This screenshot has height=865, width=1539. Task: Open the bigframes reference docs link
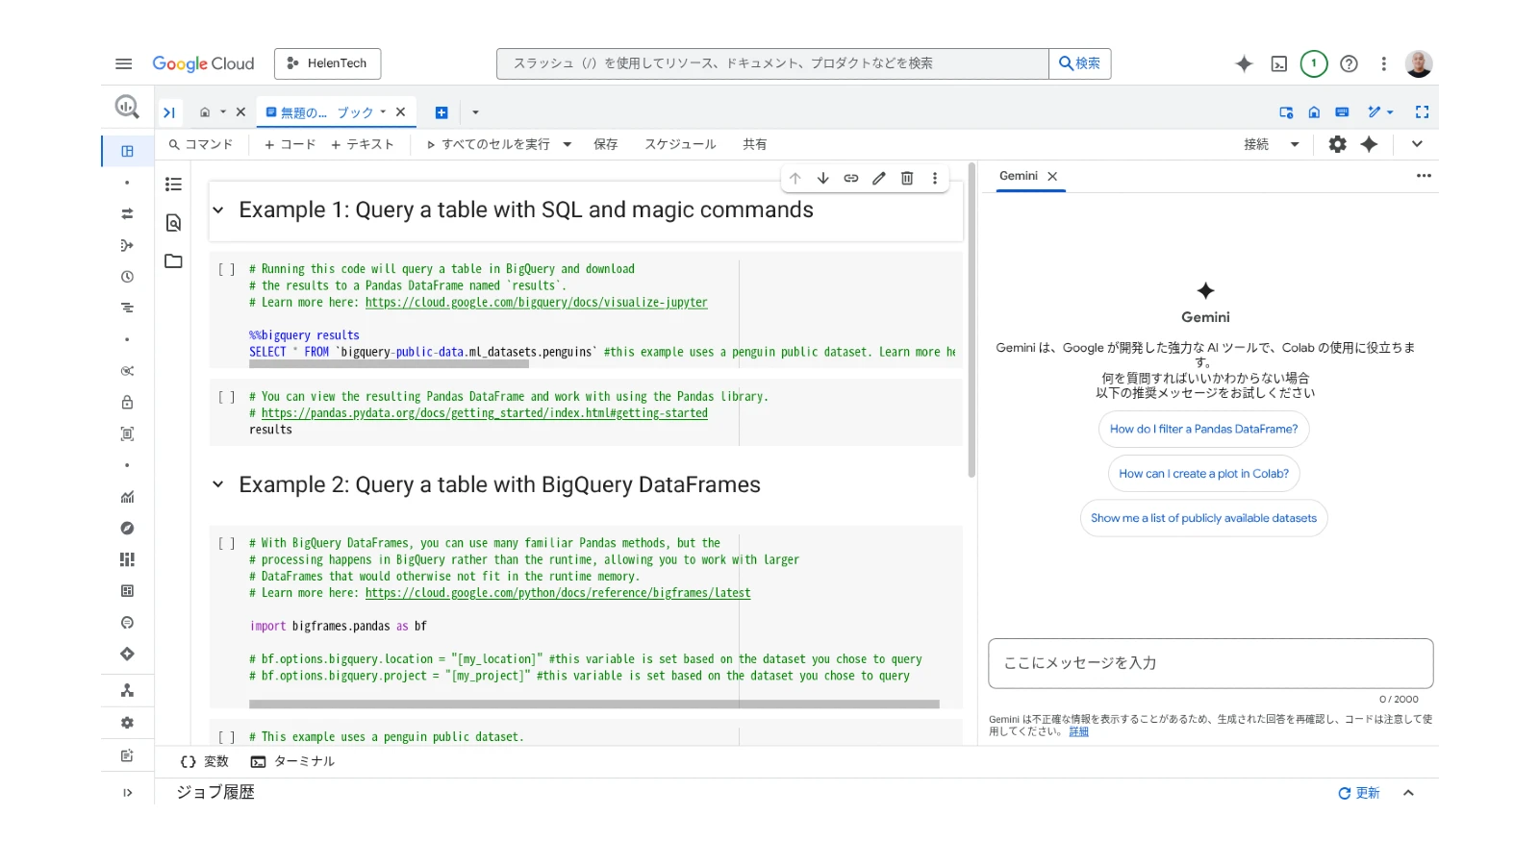[558, 593]
